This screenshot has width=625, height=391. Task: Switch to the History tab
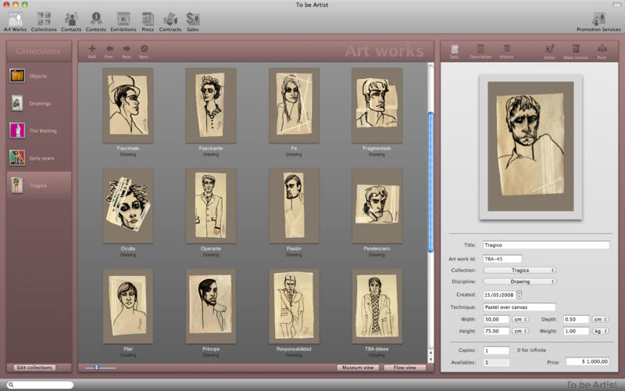(506, 50)
